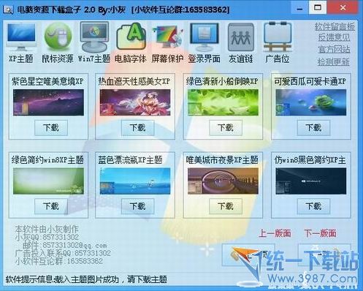Open the XP主题 monitor icon
This screenshot has height=291, width=363.
coord(21,37)
